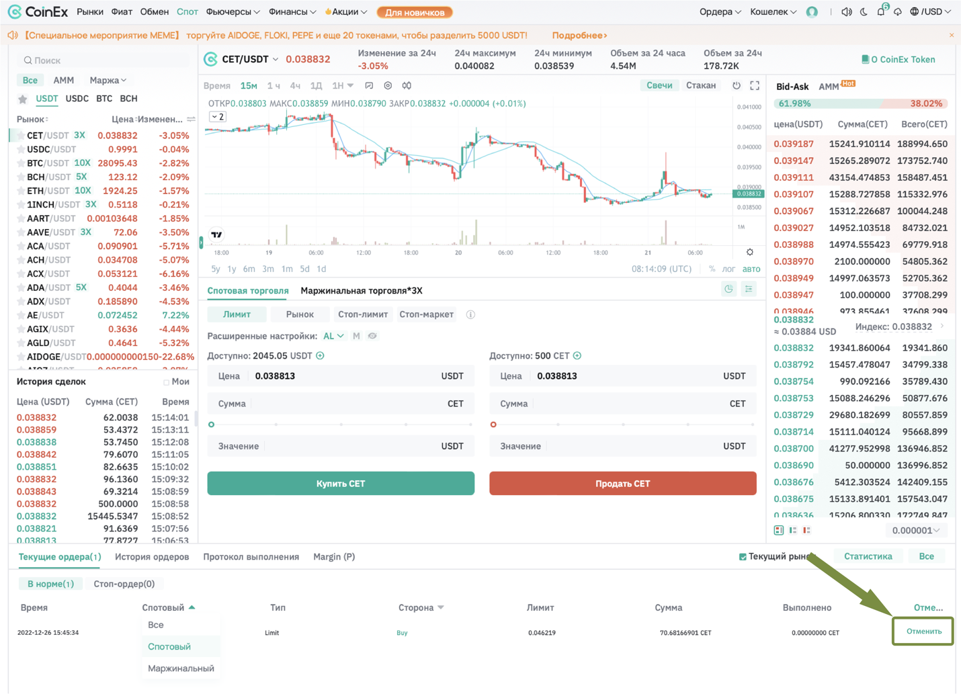Click the pie-chart icon in trading panel

pos(728,289)
